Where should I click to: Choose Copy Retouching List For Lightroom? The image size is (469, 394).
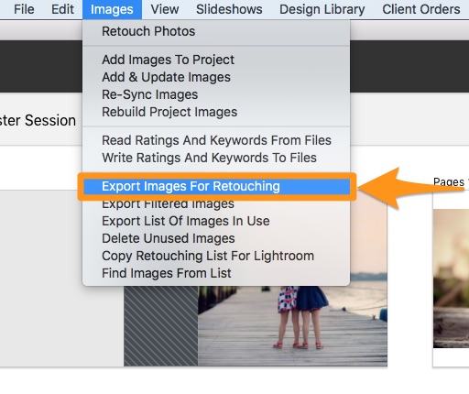[216, 256]
